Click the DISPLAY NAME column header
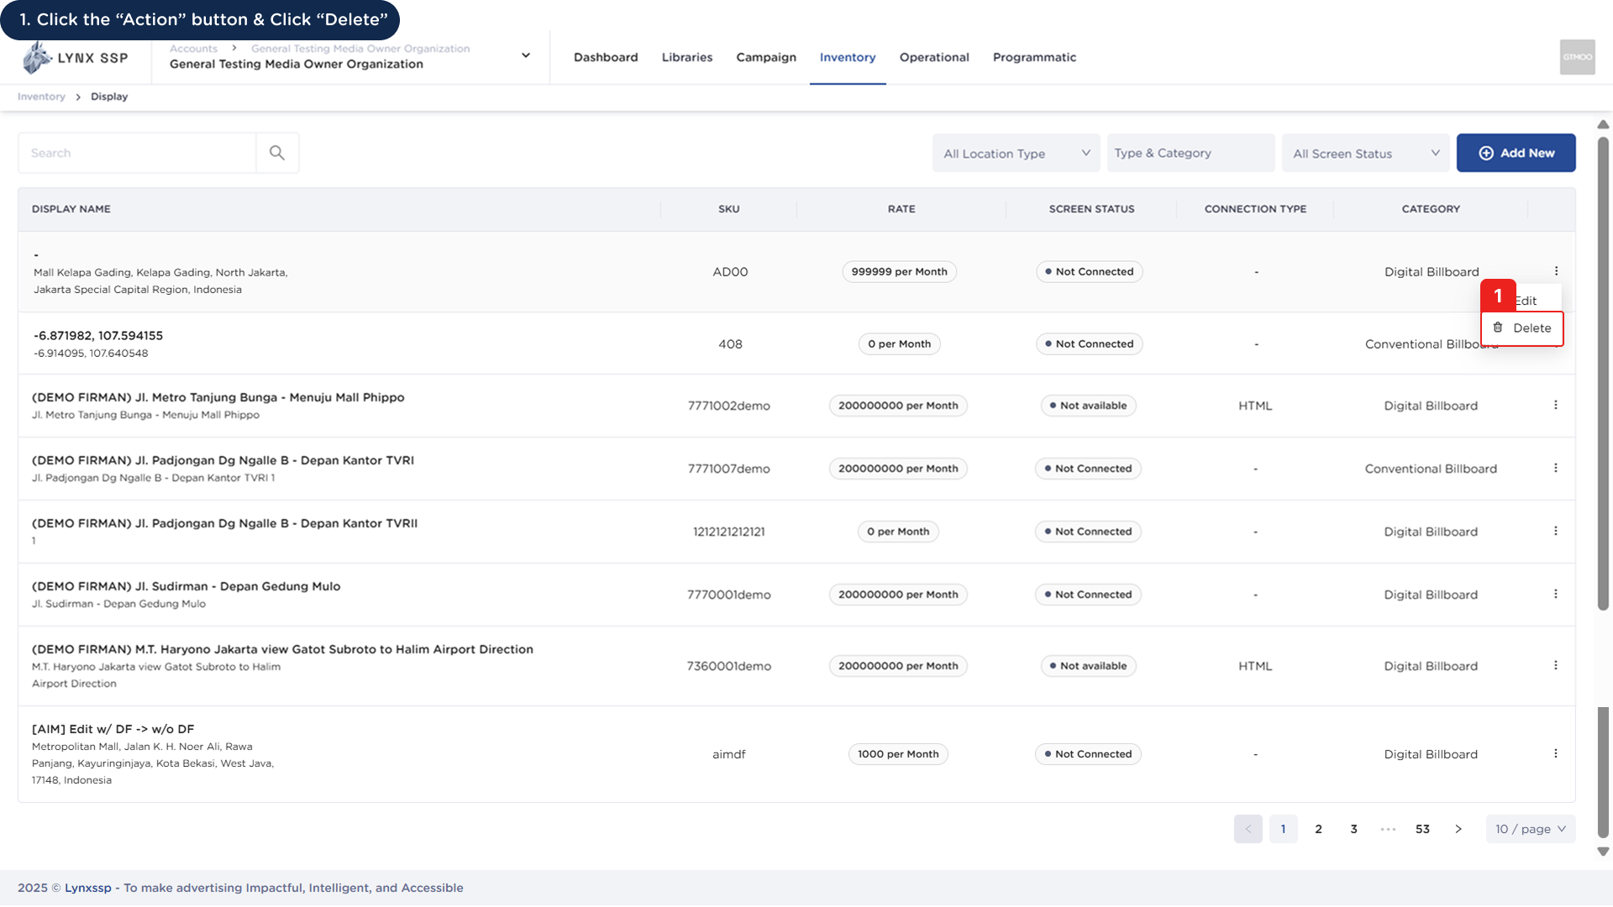 click(x=71, y=209)
